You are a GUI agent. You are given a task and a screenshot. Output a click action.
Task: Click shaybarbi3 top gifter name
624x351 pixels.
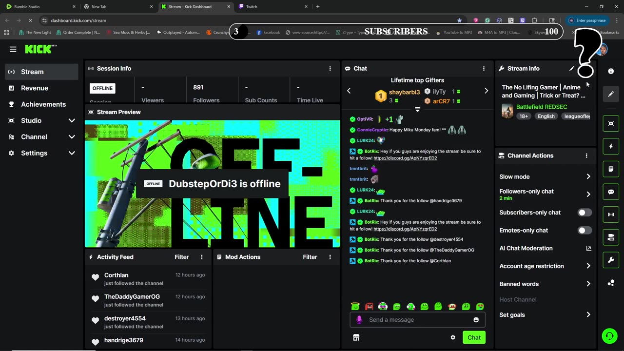tap(404, 92)
